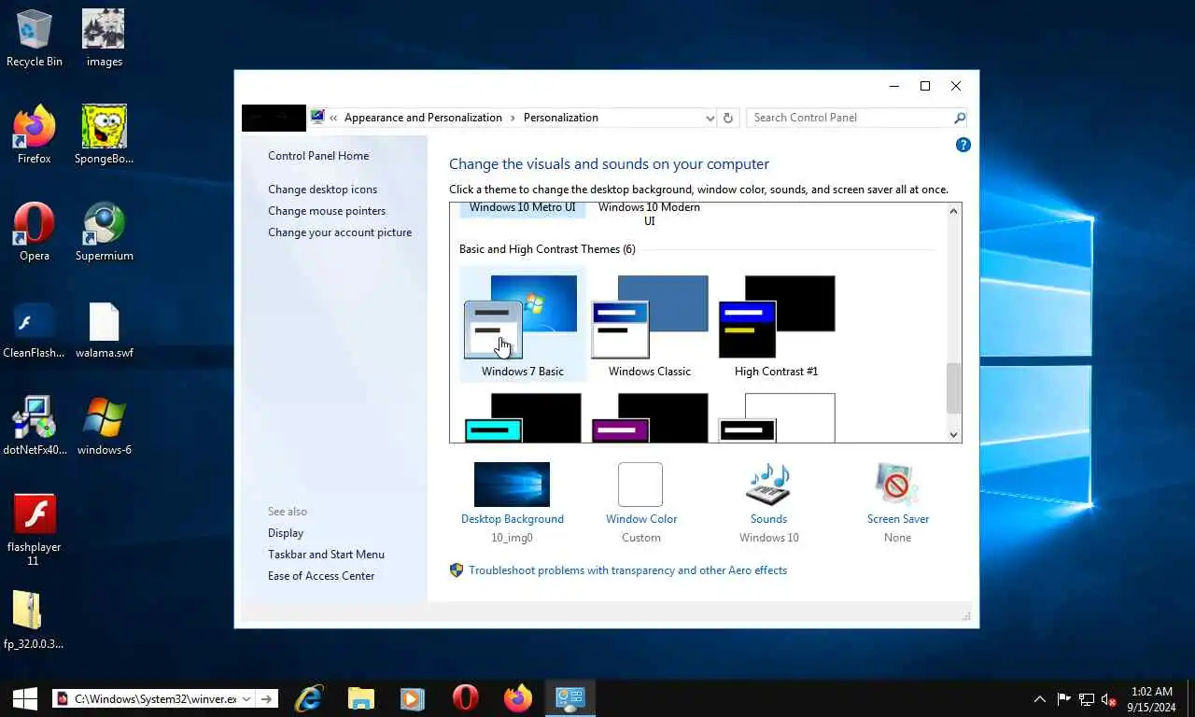Select the High Contrast #1 theme
Image resolution: width=1195 pixels, height=717 pixels.
[777, 325]
